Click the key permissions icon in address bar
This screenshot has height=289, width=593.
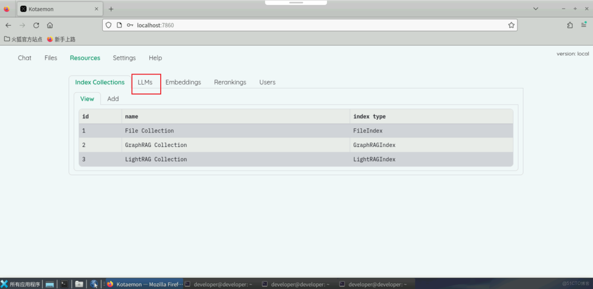click(x=130, y=25)
